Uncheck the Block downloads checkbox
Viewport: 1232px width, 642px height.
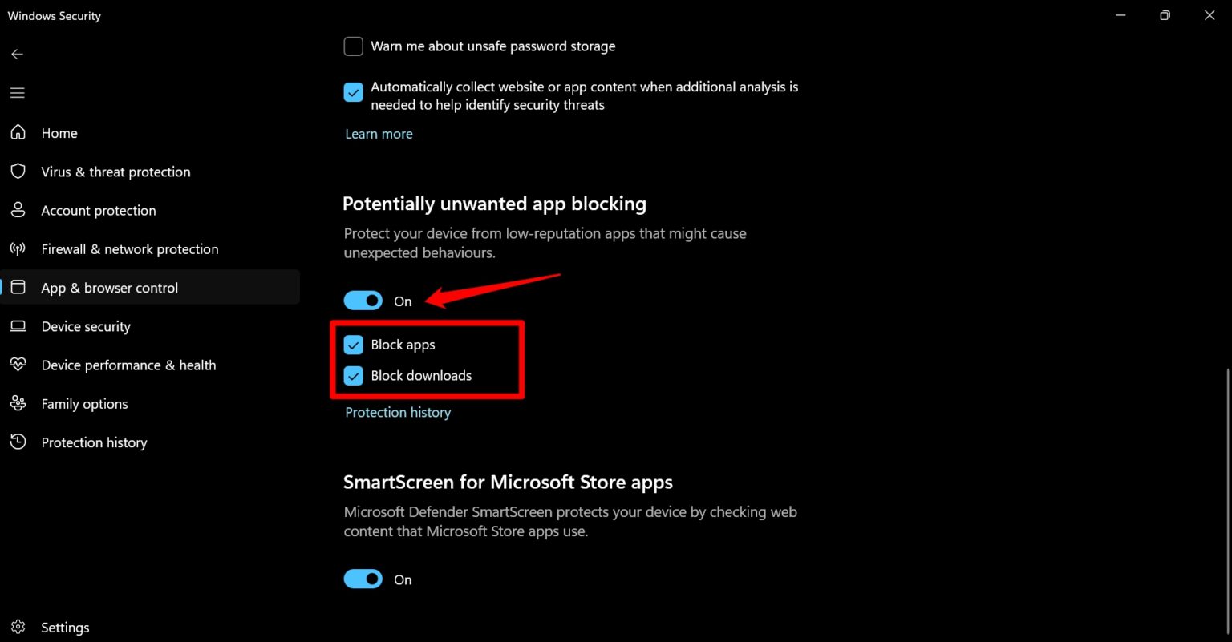tap(353, 375)
